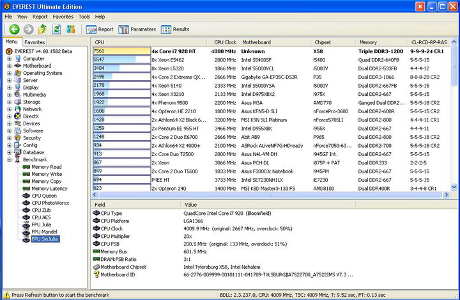Open the Report toolbar button

click(100, 29)
